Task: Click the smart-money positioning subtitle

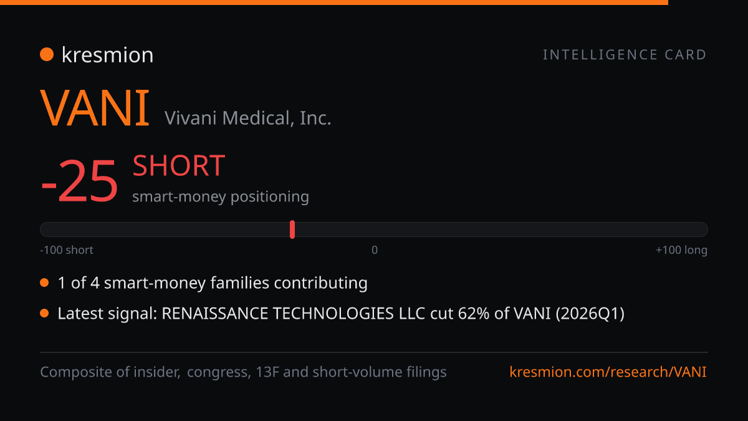Action: [x=221, y=196]
